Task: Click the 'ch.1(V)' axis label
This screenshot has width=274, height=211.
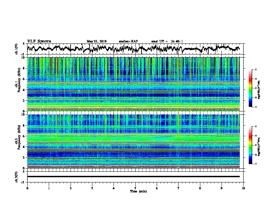Action: 16,49
